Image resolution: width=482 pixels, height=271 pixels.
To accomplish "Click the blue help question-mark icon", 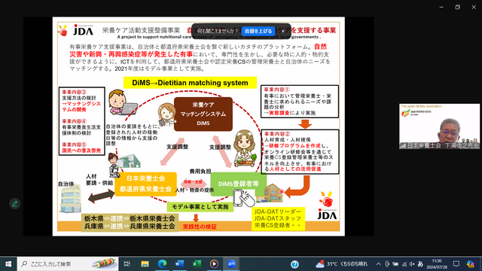I will 294,264.
